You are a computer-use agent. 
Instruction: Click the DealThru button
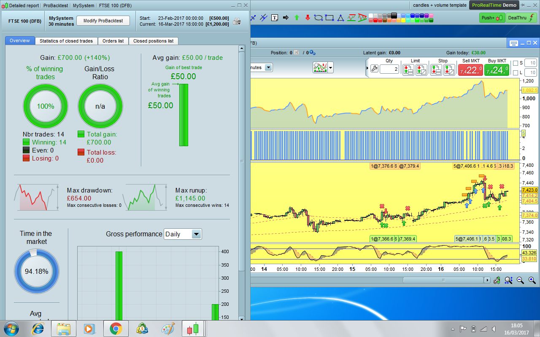[x=521, y=18]
